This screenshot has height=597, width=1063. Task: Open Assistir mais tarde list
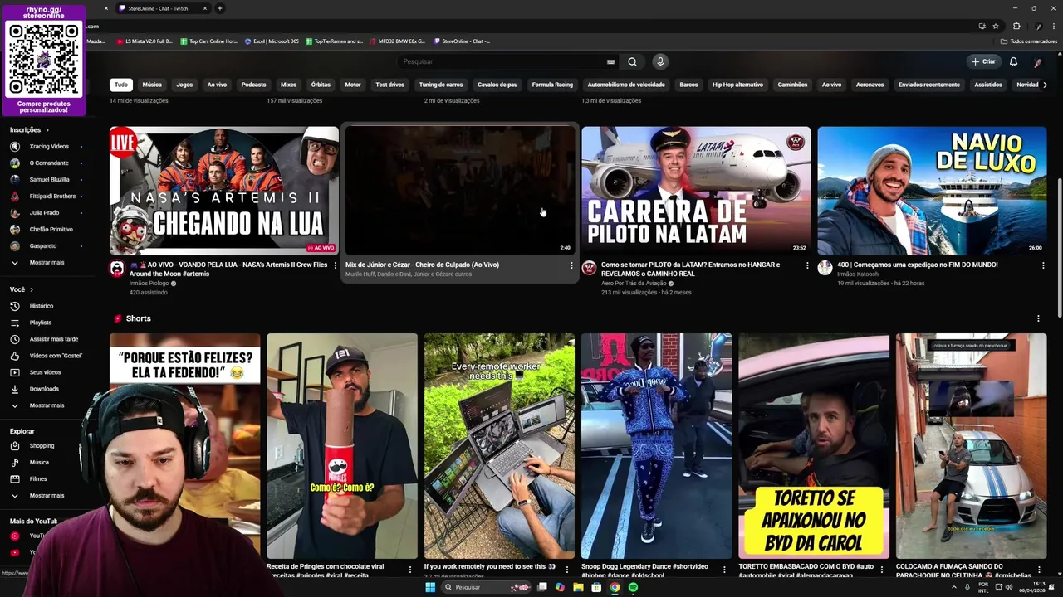point(54,339)
